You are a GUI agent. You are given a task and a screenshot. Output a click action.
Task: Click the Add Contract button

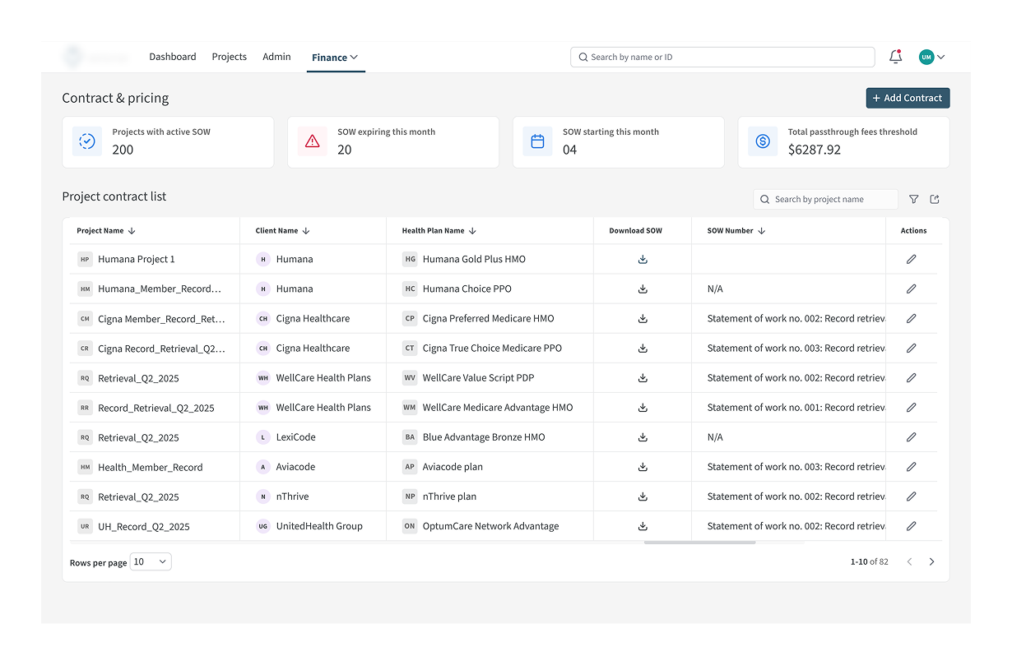[908, 98]
